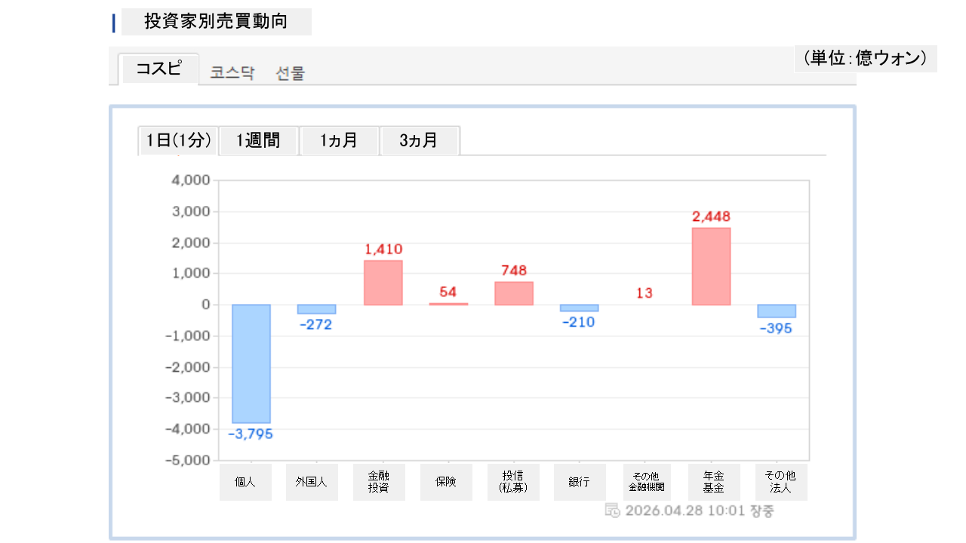Click the 年金基金 bar showing 2,448

click(x=711, y=266)
